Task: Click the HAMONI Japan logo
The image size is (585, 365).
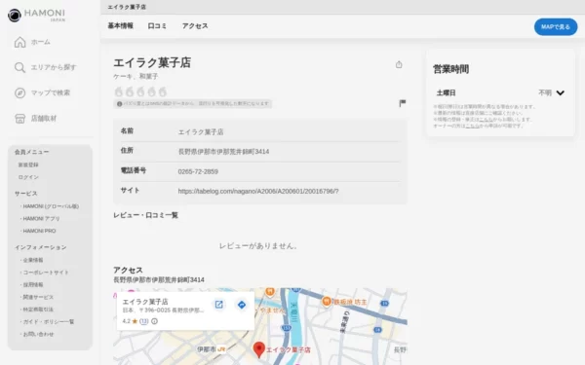Action: click(37, 16)
